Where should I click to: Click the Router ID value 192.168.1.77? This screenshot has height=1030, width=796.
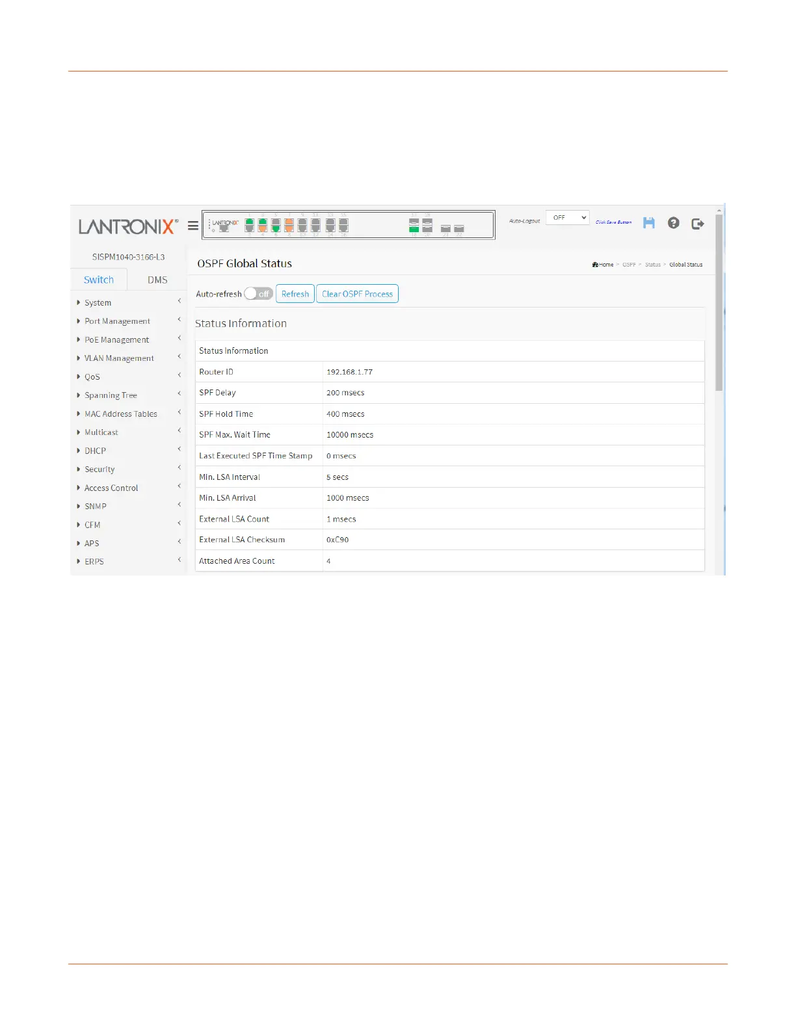point(349,372)
